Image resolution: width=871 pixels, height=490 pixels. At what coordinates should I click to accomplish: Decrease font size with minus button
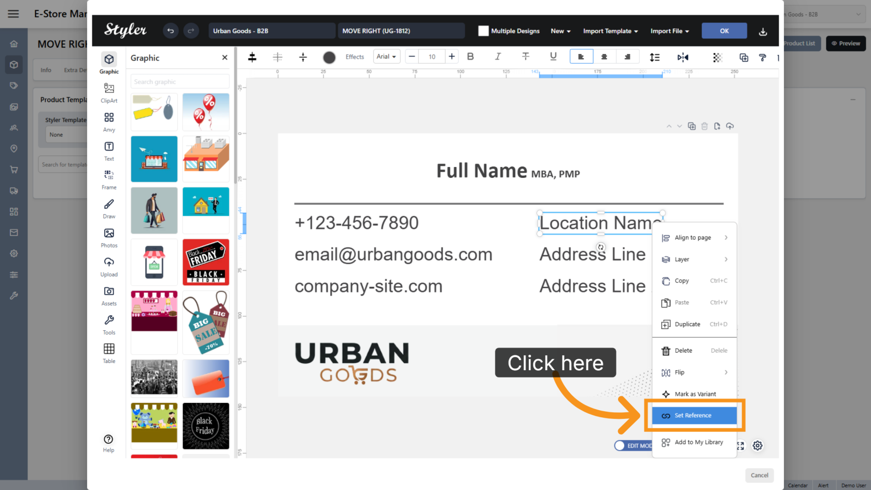pyautogui.click(x=412, y=57)
